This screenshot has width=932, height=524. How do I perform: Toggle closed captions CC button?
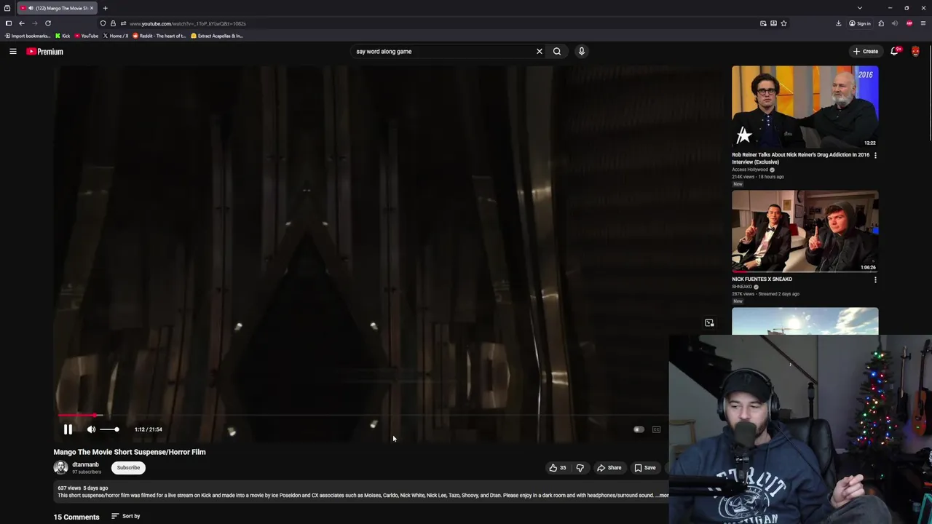(x=656, y=429)
